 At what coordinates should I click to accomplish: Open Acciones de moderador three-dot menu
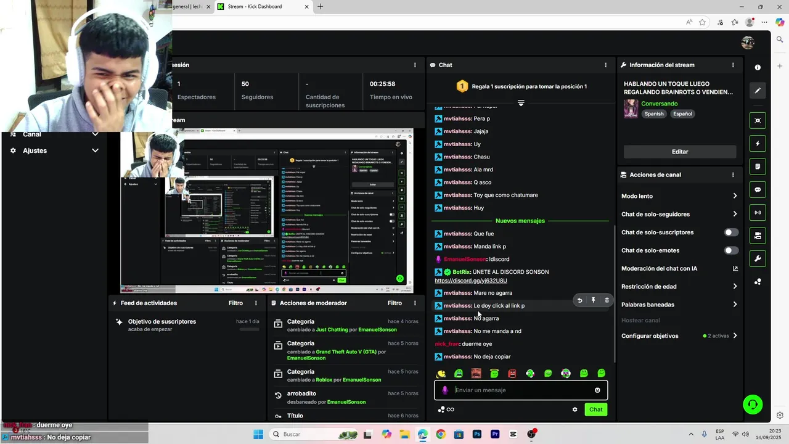pyautogui.click(x=415, y=303)
